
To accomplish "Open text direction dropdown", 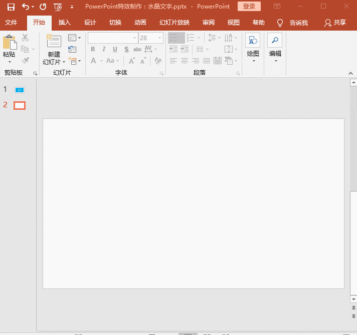I will 231,38.
